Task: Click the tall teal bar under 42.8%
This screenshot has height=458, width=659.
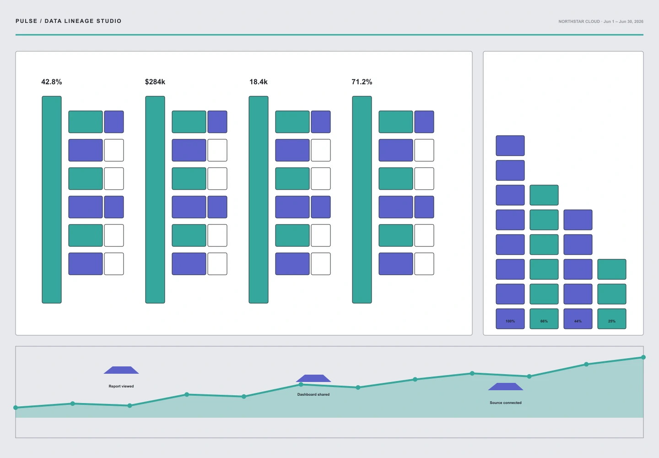Action: [x=52, y=200]
